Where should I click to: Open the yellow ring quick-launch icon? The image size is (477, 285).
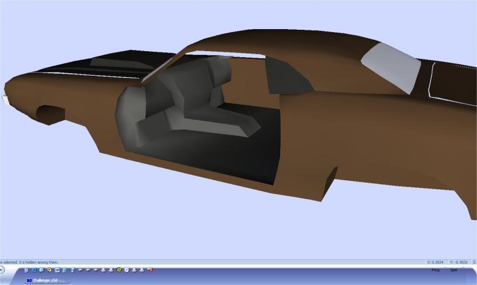[x=49, y=270]
